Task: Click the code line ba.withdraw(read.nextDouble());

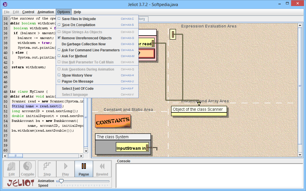Action: tap(43, 130)
